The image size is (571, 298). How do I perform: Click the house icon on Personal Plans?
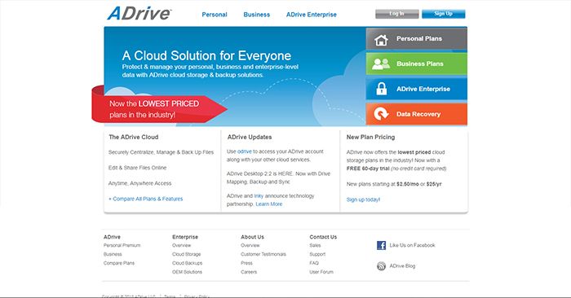click(381, 40)
